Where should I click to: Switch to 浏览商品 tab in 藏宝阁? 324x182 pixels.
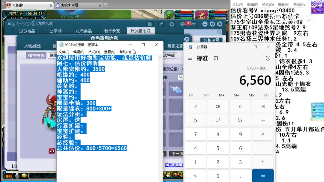(27, 31)
